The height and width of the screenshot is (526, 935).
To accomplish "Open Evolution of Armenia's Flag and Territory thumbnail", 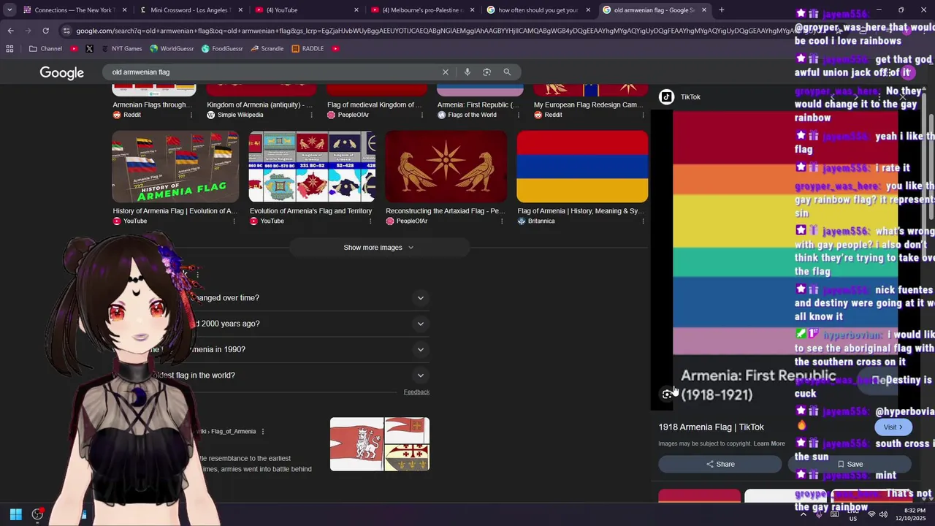I will pos(312,167).
